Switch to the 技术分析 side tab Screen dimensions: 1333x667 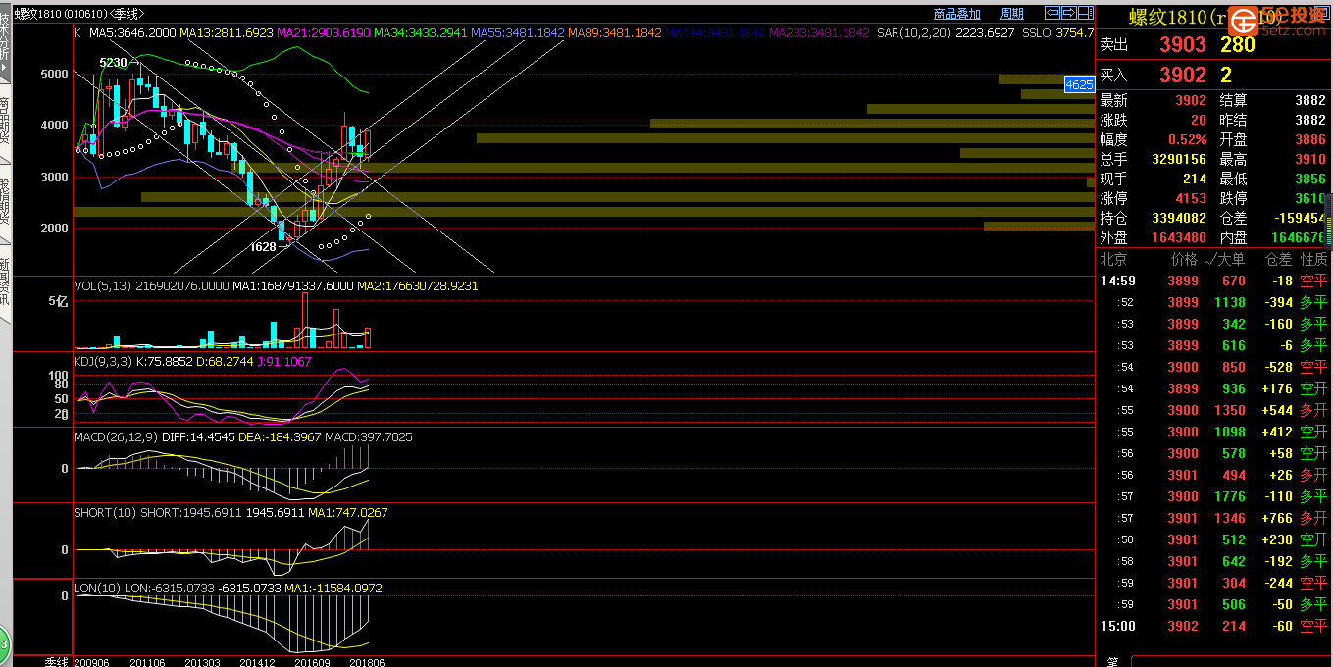pyautogui.click(x=5, y=42)
